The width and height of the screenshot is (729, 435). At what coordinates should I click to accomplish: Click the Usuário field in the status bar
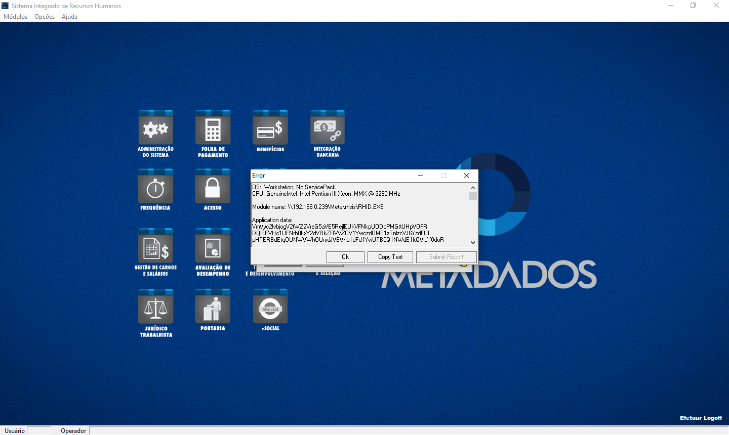pyautogui.click(x=14, y=430)
